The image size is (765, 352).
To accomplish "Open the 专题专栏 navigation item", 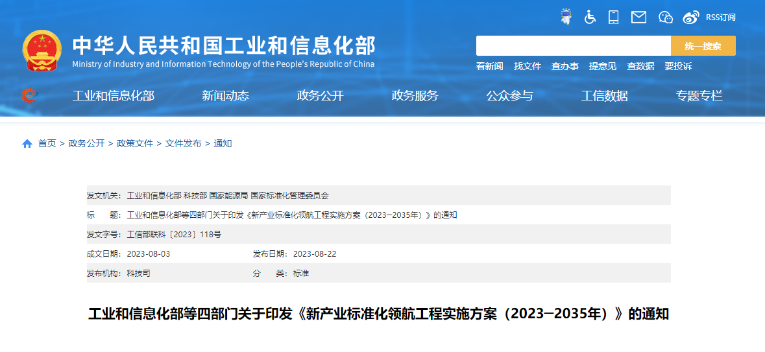I will click(699, 96).
